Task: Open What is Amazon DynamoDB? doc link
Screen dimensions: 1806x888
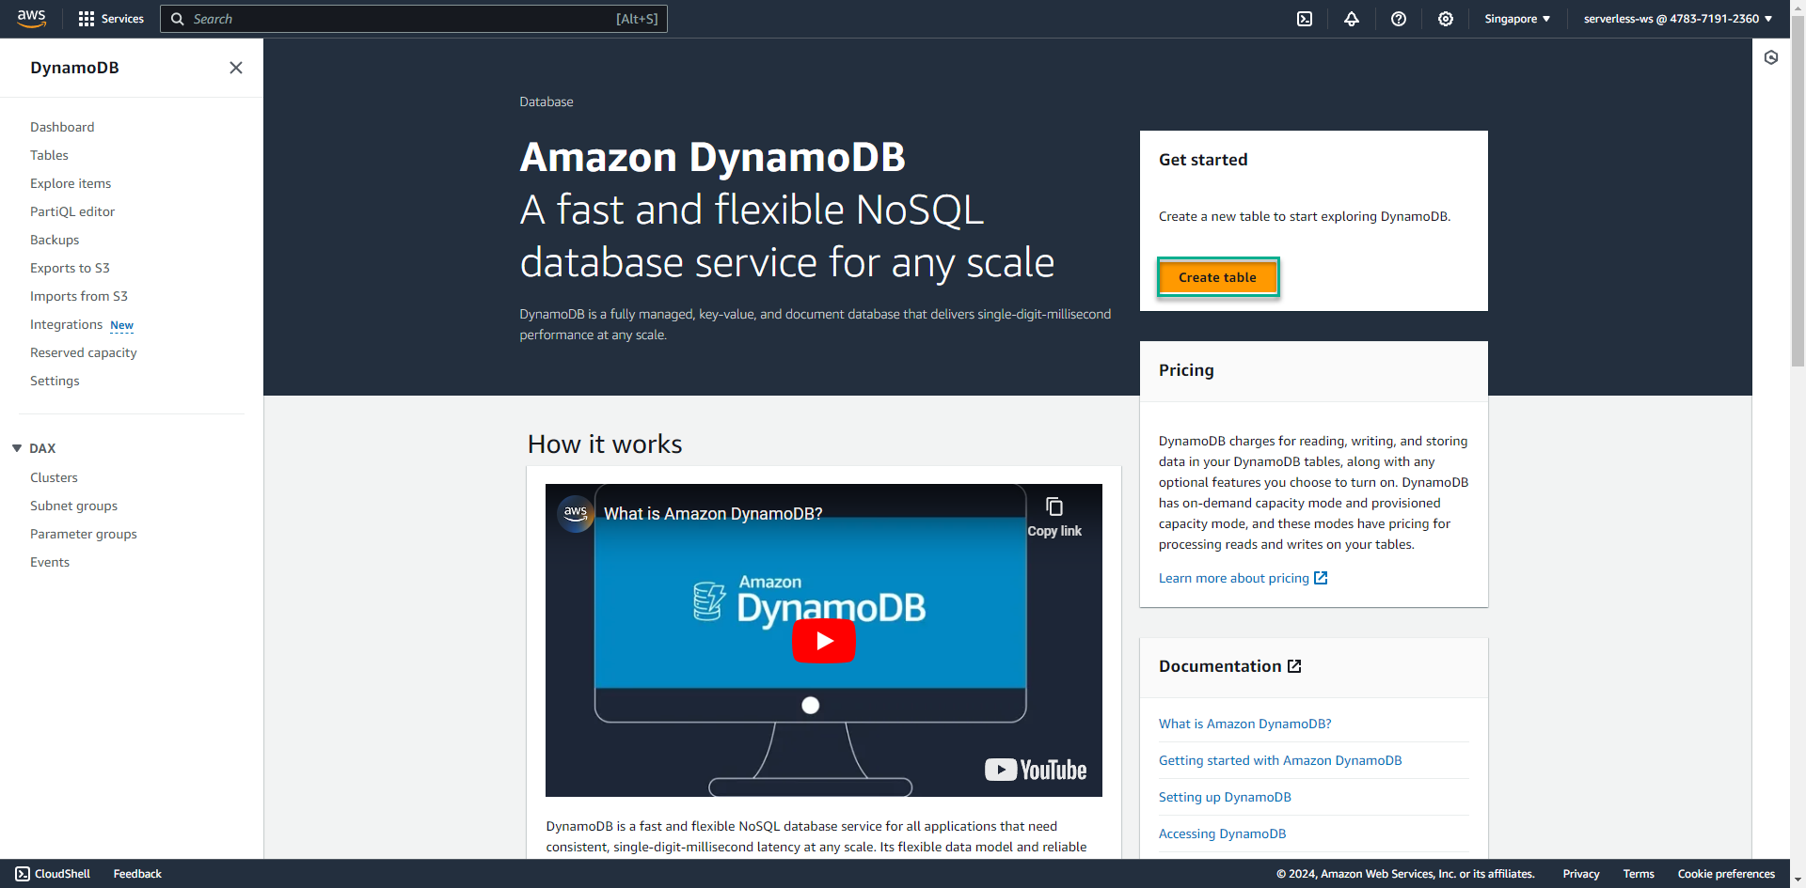Action: pos(1244,724)
